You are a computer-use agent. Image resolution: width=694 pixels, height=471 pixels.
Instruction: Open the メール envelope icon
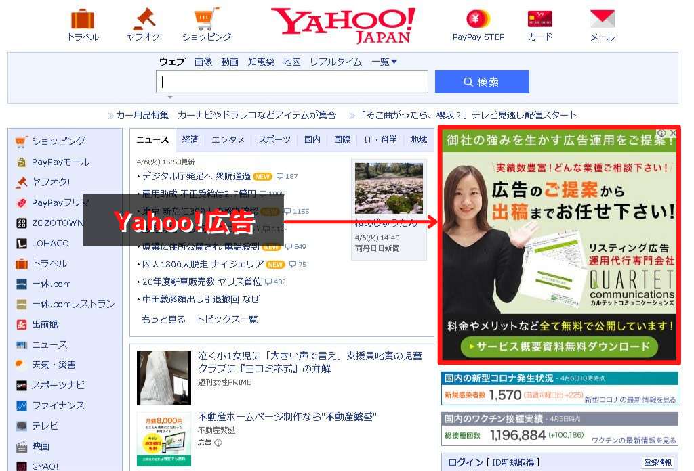pyautogui.click(x=603, y=18)
